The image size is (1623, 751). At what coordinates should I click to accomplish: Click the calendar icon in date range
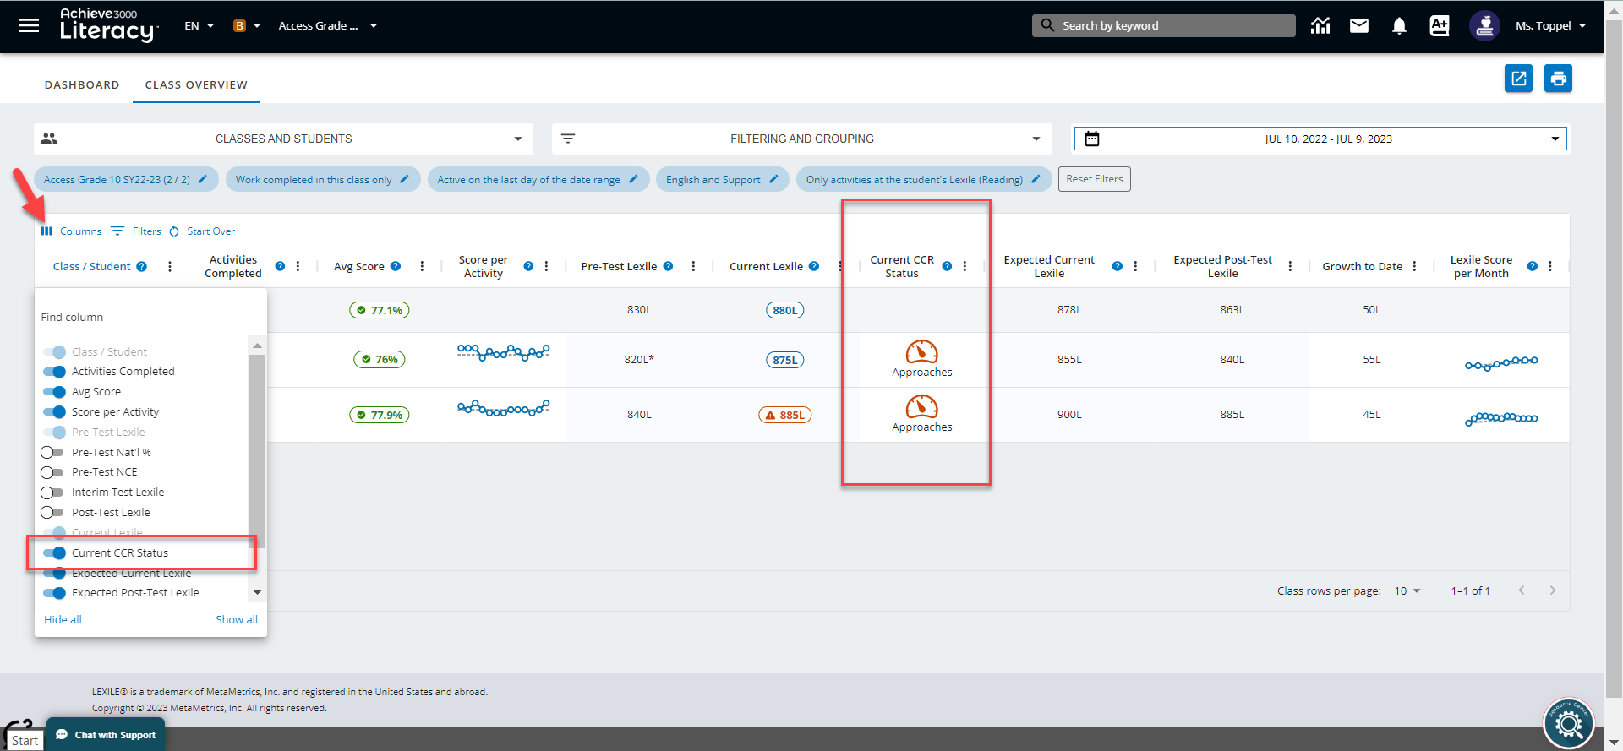click(1092, 139)
